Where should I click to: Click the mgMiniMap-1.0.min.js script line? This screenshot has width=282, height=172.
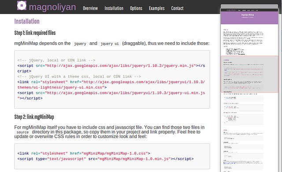pyautogui.click(x=106, y=159)
